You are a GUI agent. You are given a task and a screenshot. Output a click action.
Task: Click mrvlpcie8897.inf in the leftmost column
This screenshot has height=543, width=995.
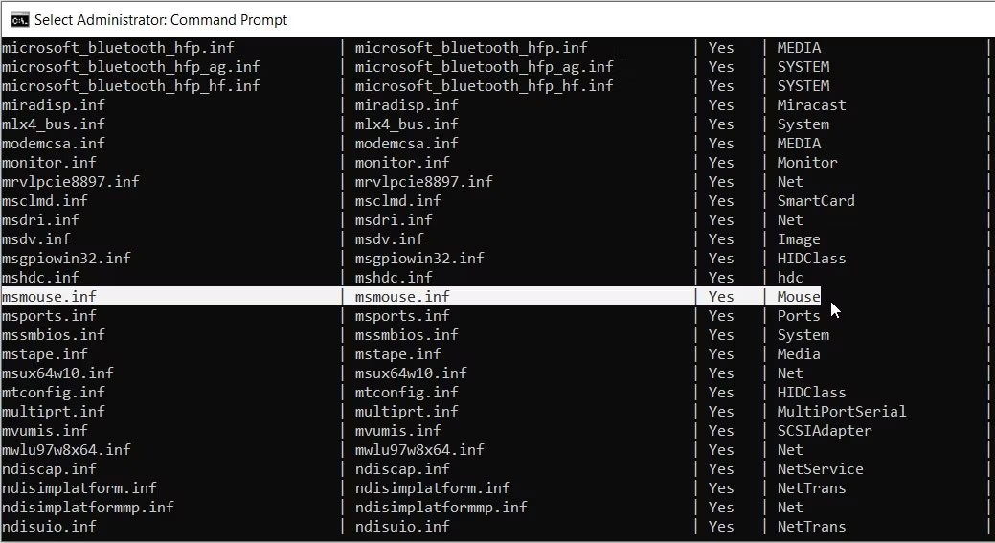click(x=71, y=182)
